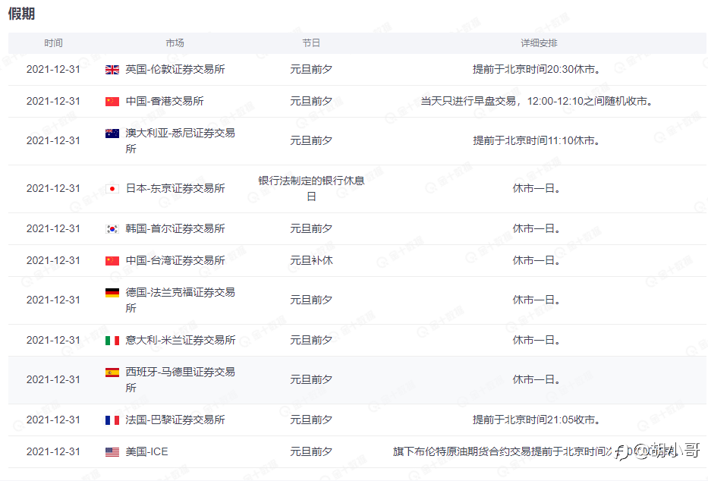Image resolution: width=708 pixels, height=481 pixels.
Task: Click 休市一日 in the Tokyo row
Action: 537,188
